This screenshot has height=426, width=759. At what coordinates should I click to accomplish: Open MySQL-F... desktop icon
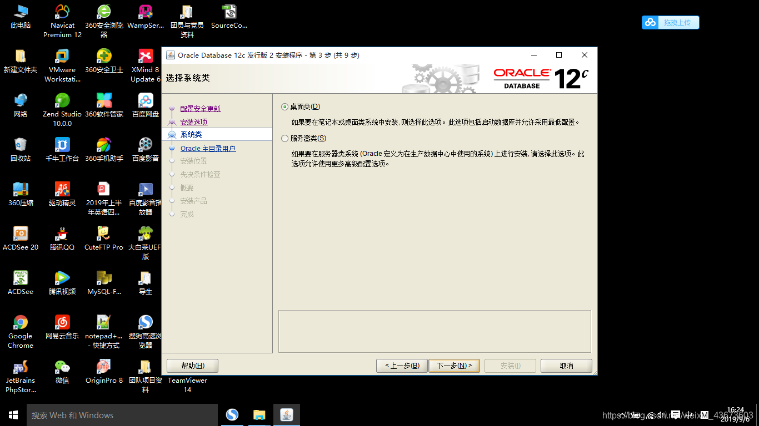coord(104,283)
